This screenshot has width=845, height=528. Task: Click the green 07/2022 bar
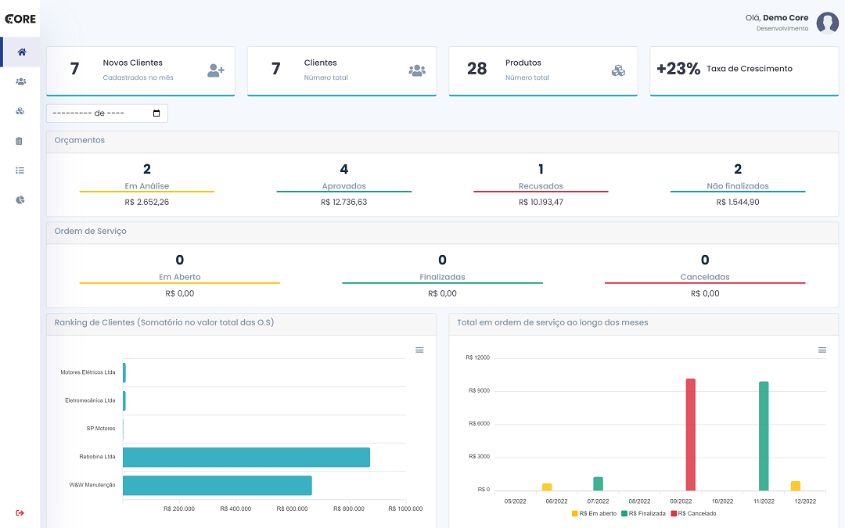pyautogui.click(x=599, y=484)
